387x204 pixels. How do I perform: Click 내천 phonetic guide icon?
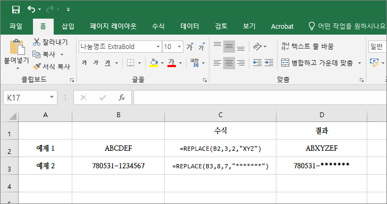point(195,63)
